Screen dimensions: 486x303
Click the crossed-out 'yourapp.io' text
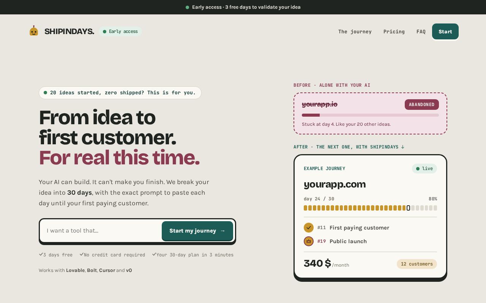320,104
